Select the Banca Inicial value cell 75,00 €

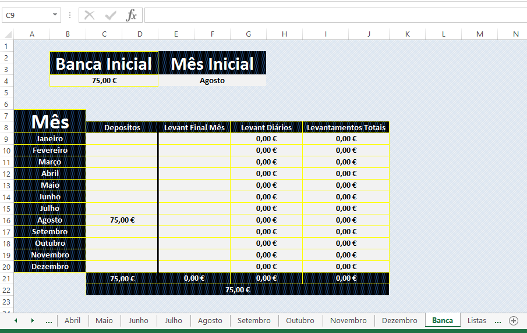pos(104,80)
